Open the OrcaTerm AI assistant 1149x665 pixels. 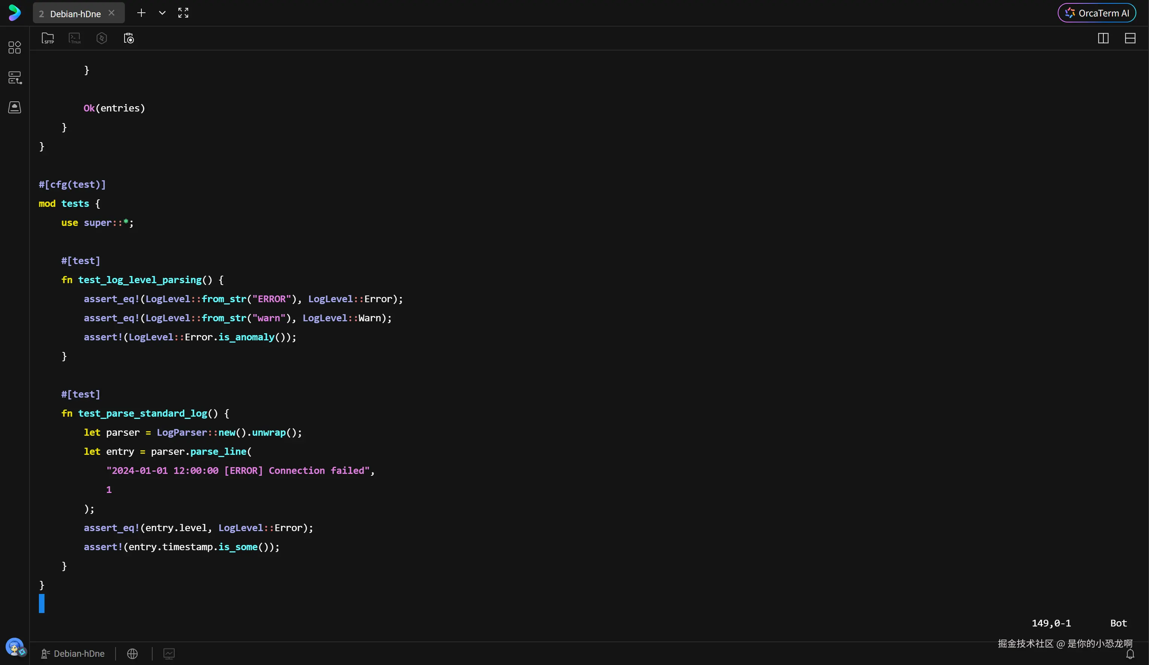coord(1097,13)
